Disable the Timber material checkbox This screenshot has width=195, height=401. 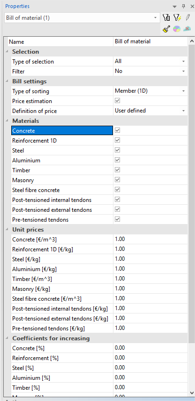[x=117, y=170]
